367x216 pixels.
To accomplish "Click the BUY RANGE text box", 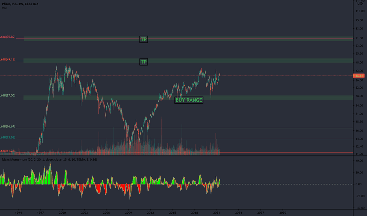I will tap(189, 100).
